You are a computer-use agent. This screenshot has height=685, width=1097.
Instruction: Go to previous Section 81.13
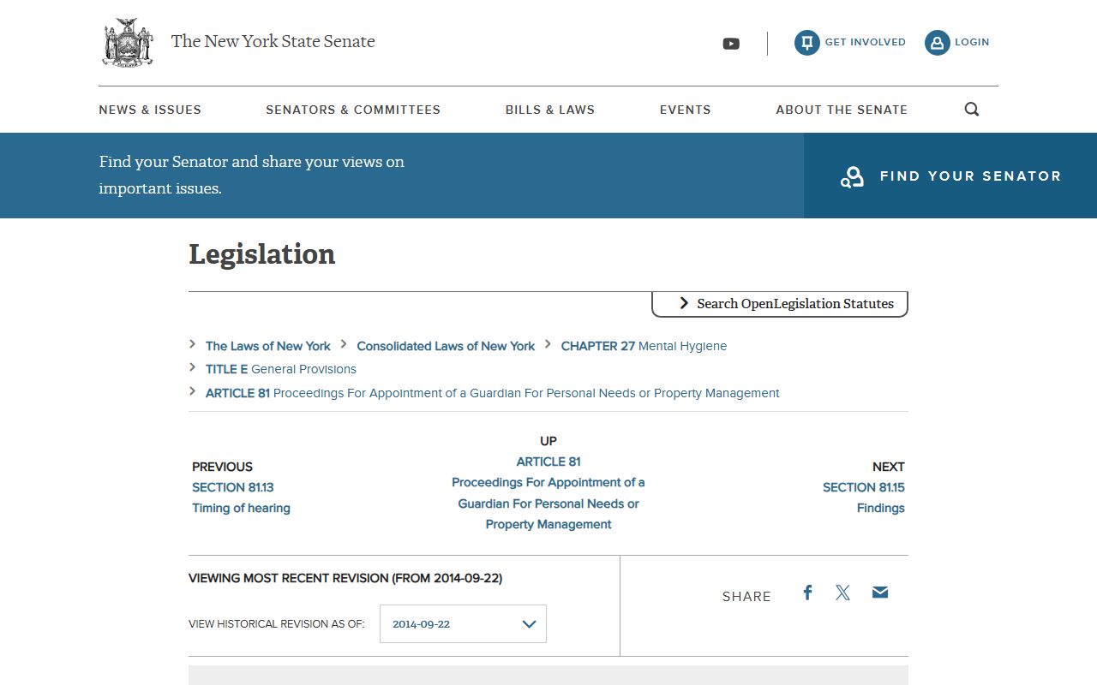coord(233,487)
